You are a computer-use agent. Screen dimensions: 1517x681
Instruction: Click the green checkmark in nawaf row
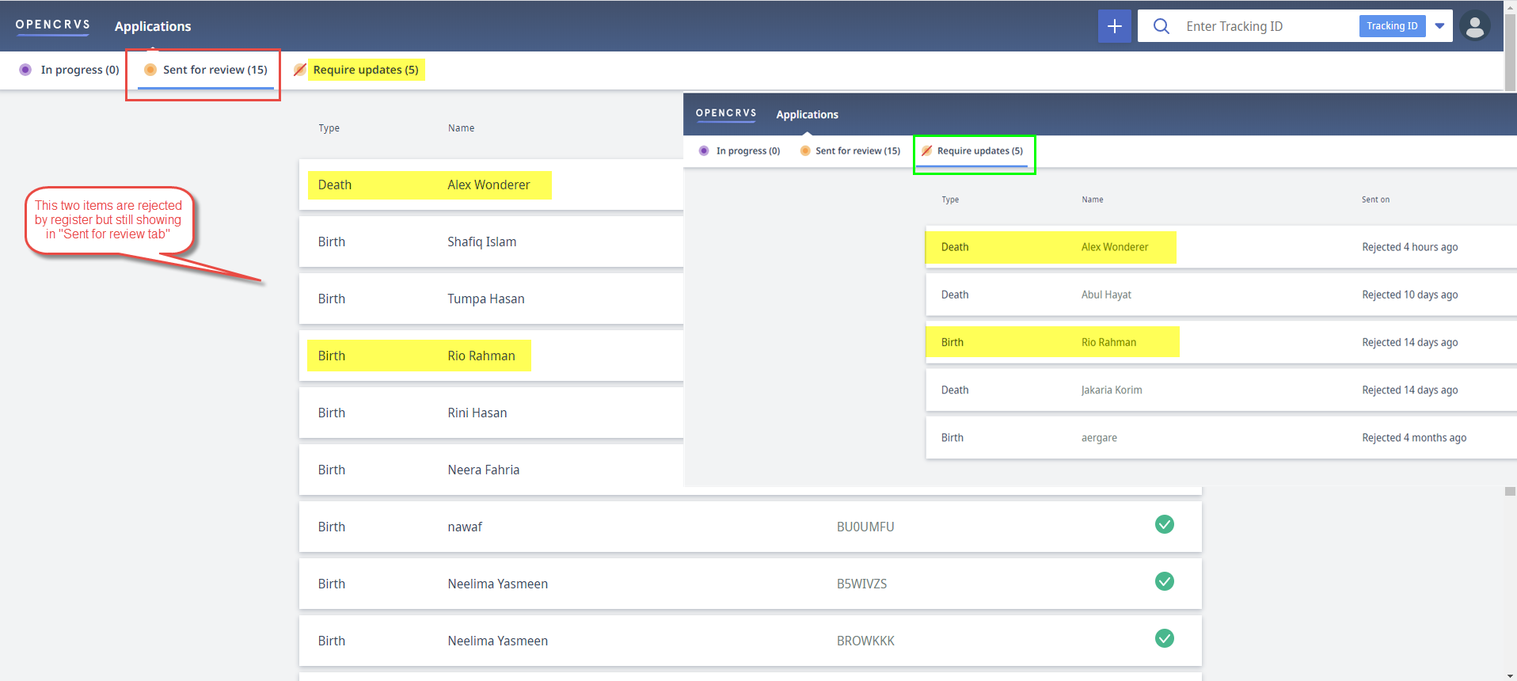(x=1164, y=524)
